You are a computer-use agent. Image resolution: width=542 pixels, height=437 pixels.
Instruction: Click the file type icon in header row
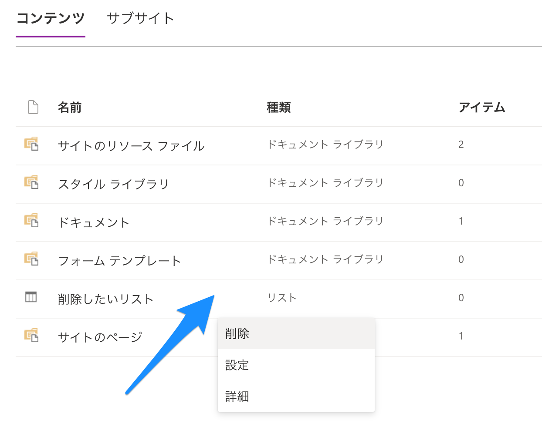pos(33,107)
